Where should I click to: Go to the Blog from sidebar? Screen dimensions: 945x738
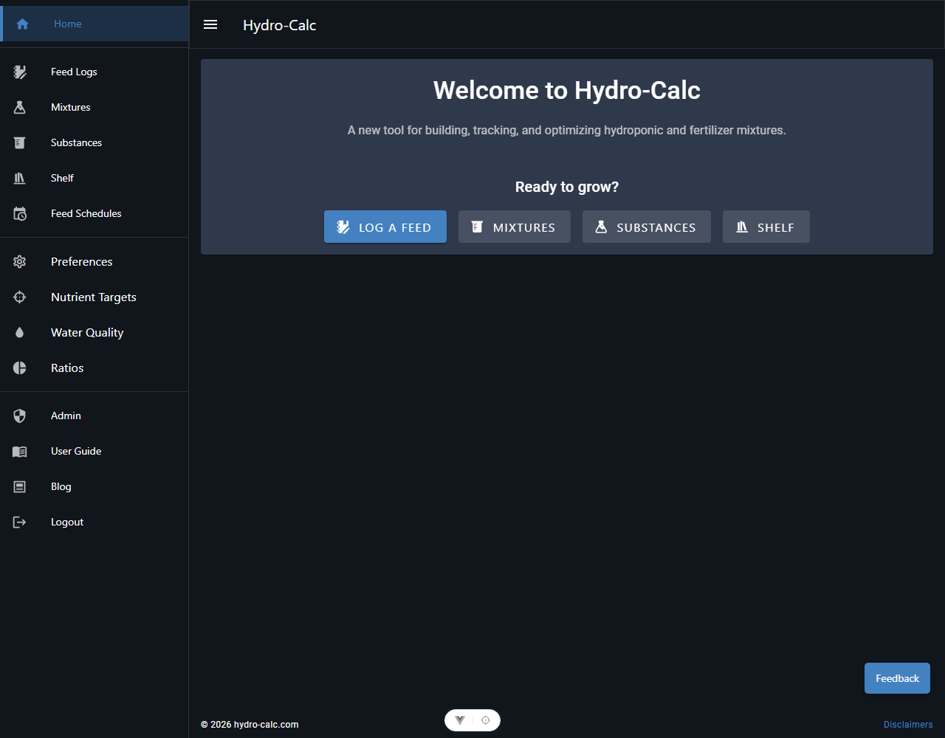[94, 486]
